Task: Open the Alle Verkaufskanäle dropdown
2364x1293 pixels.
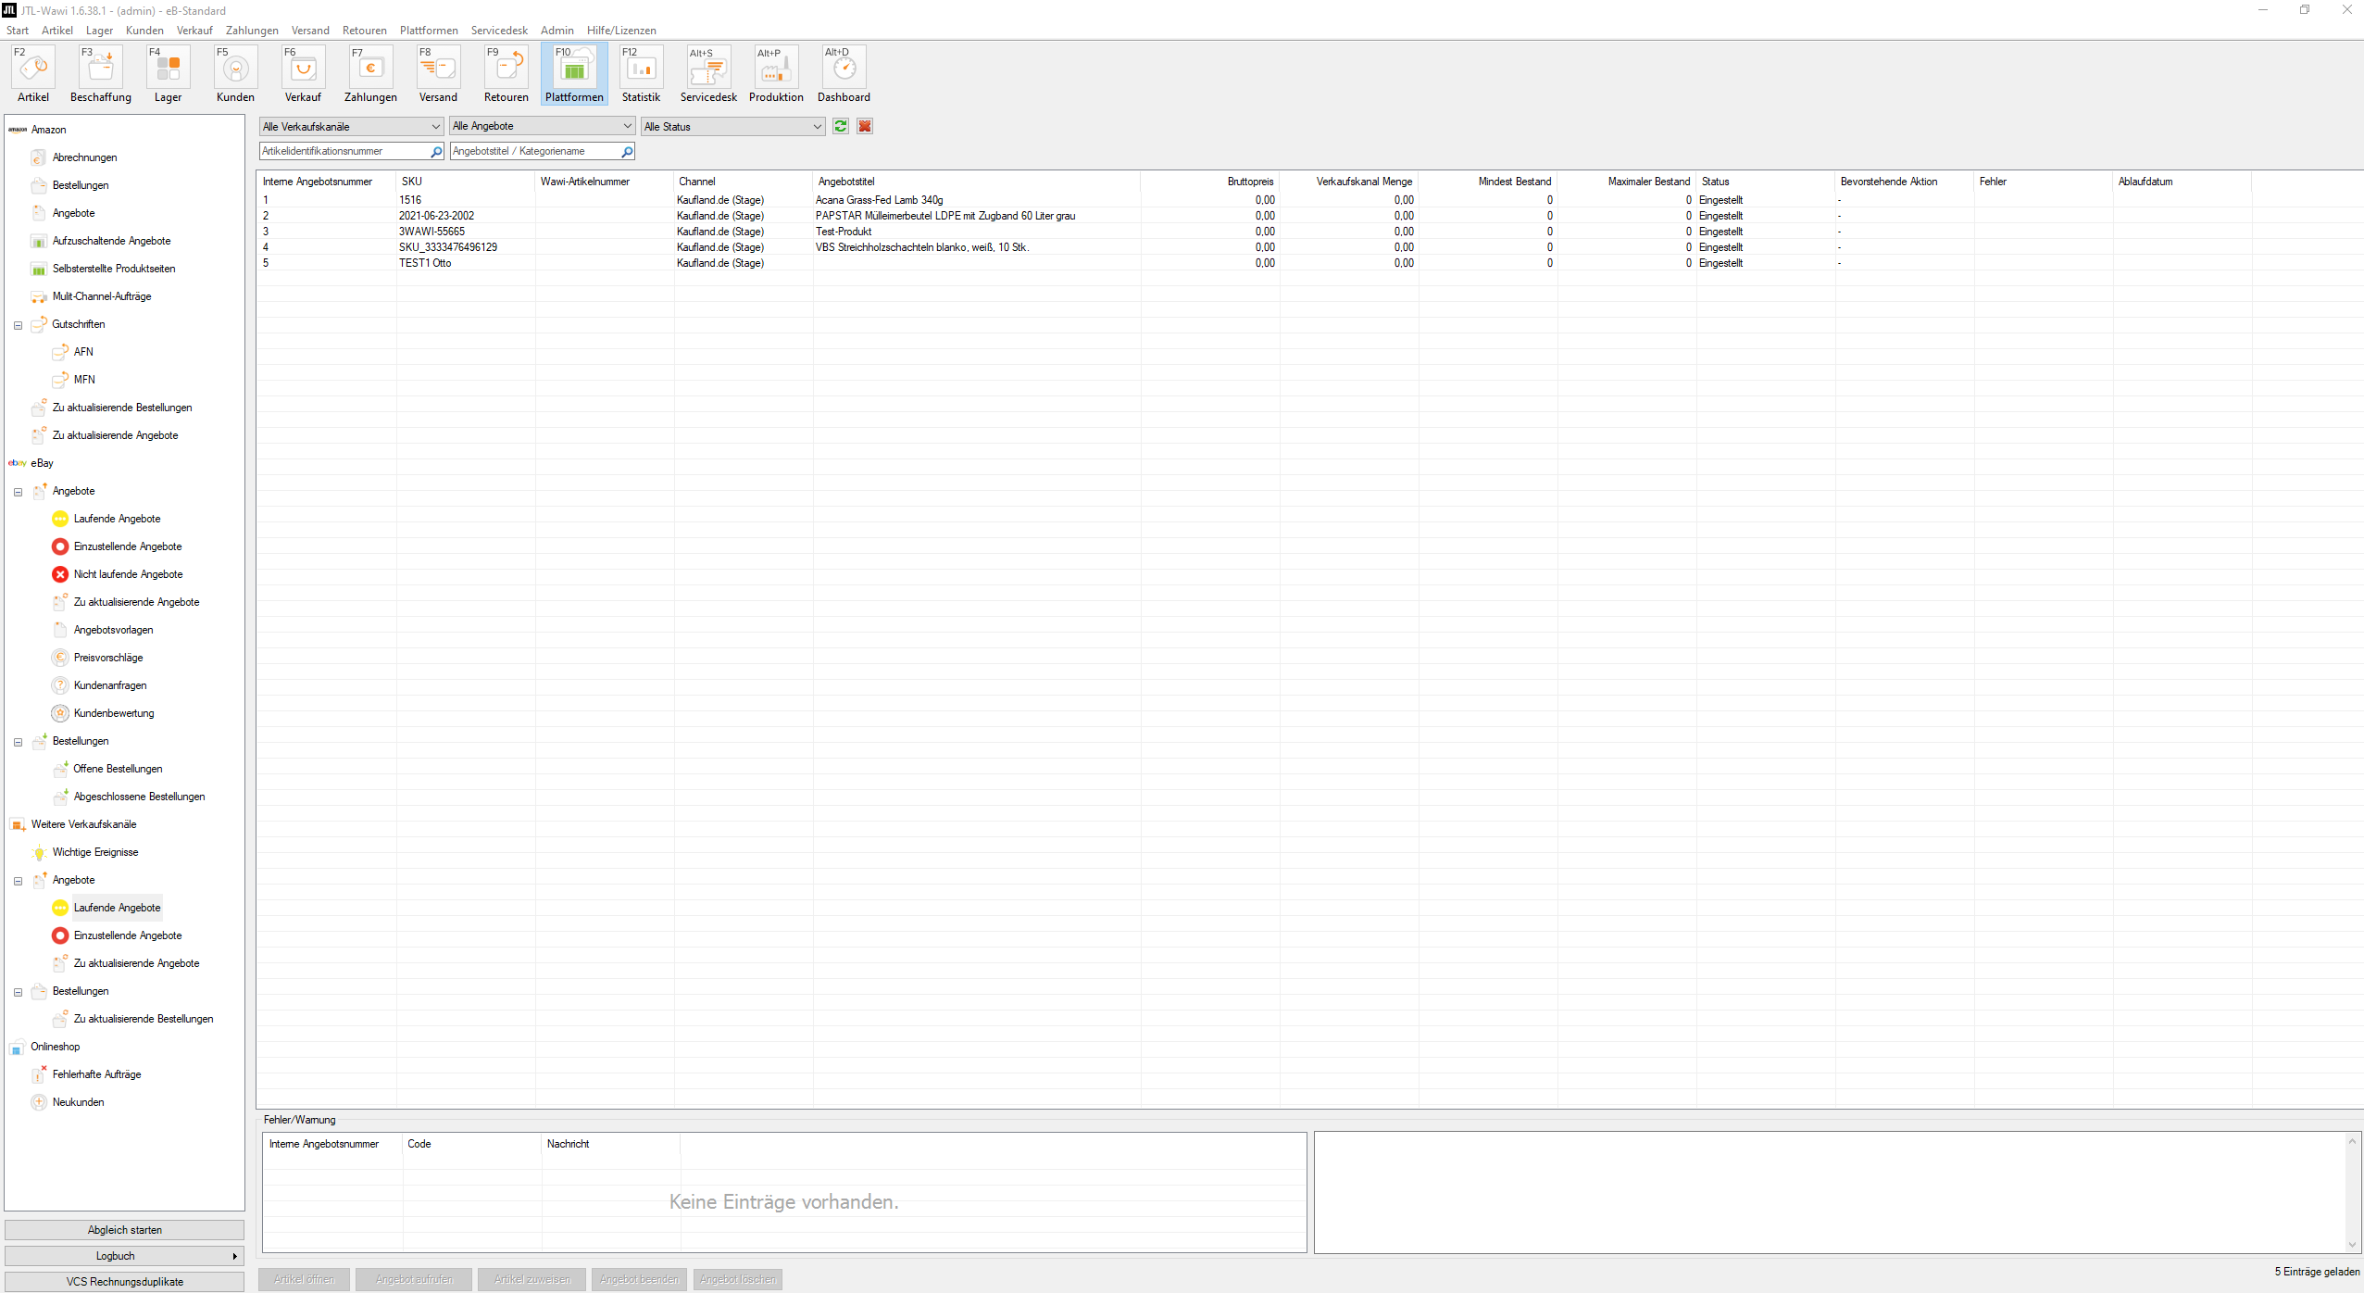Action: pos(351,126)
